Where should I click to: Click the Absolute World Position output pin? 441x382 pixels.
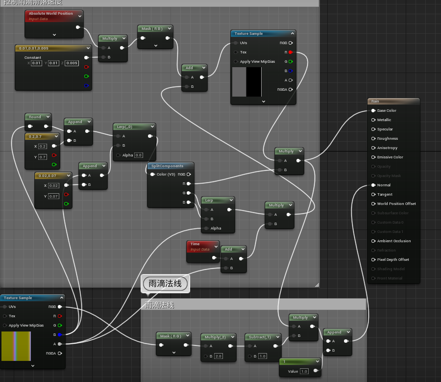coord(78,27)
